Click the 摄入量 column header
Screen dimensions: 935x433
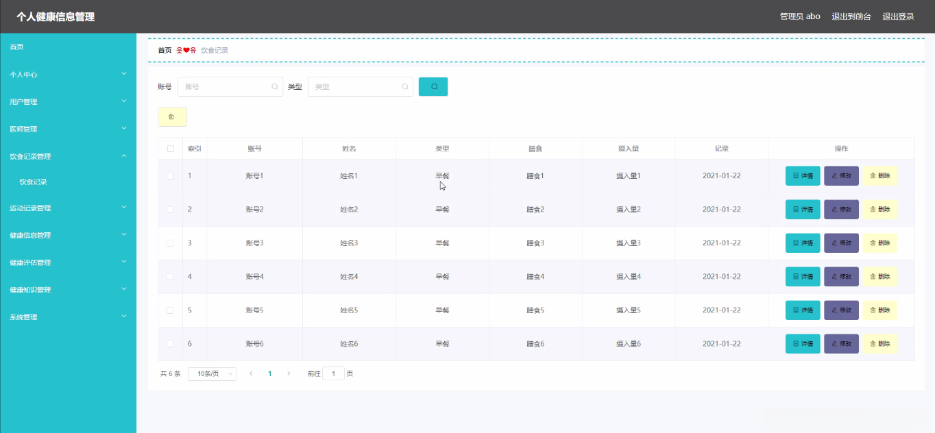tap(629, 149)
